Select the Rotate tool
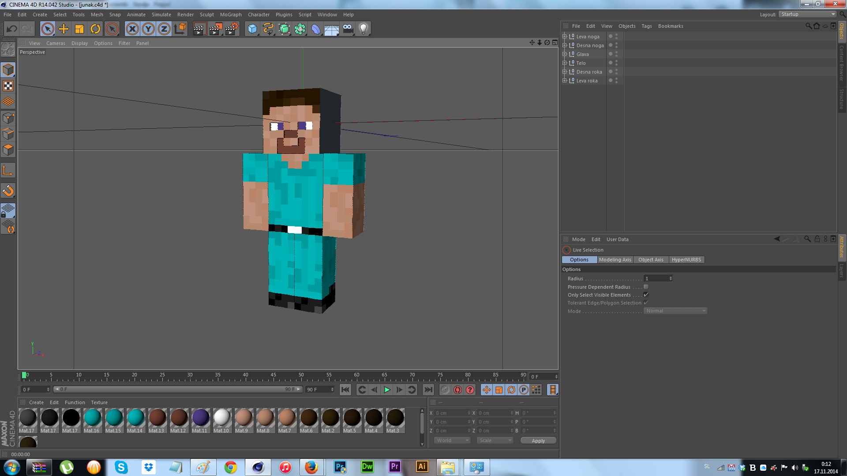This screenshot has width=847, height=476. click(95, 29)
